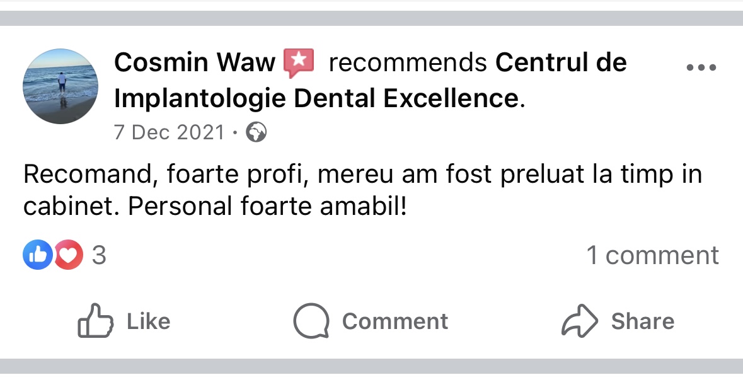The image size is (743, 387).
Task: Open the Share label option
Action: click(643, 321)
